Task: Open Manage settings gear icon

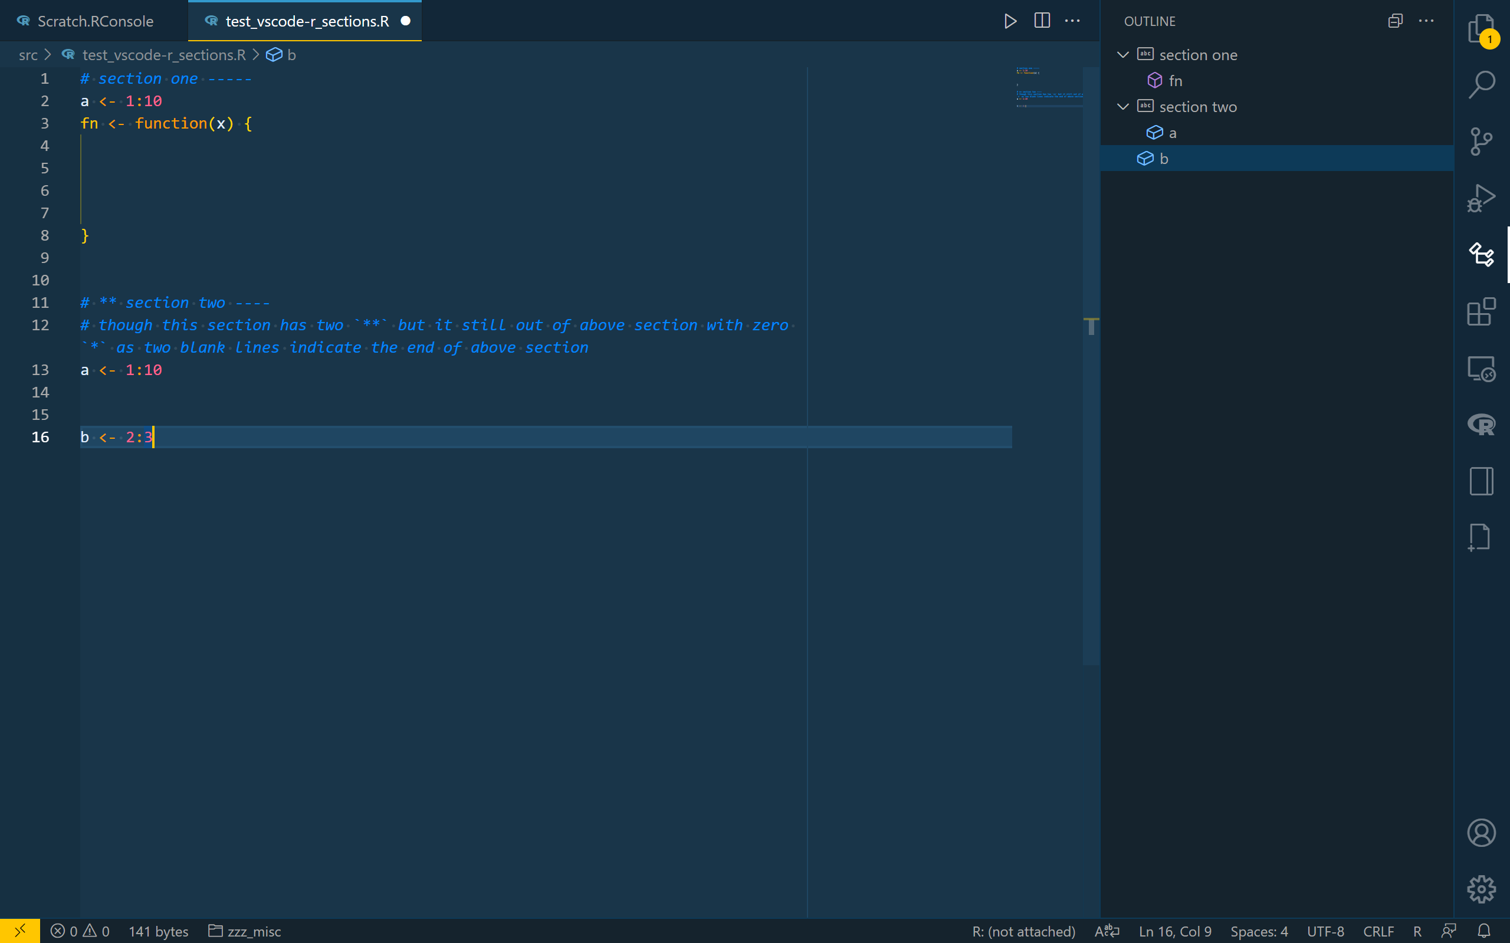Action: point(1481,889)
